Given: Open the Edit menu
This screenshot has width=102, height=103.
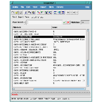Looking at the screenshot, I should pyautogui.click(x=28, y=7).
